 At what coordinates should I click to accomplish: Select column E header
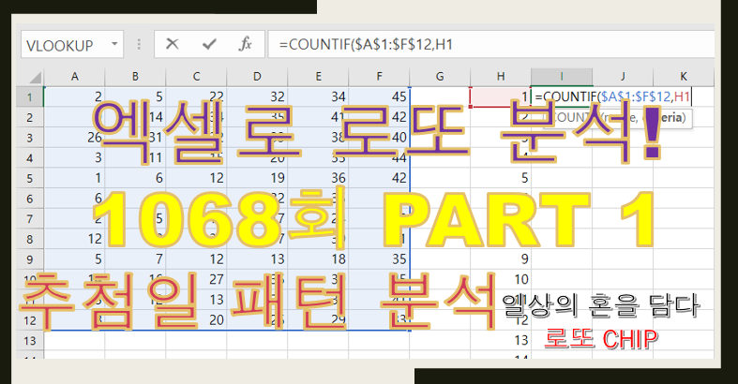pos(318,77)
